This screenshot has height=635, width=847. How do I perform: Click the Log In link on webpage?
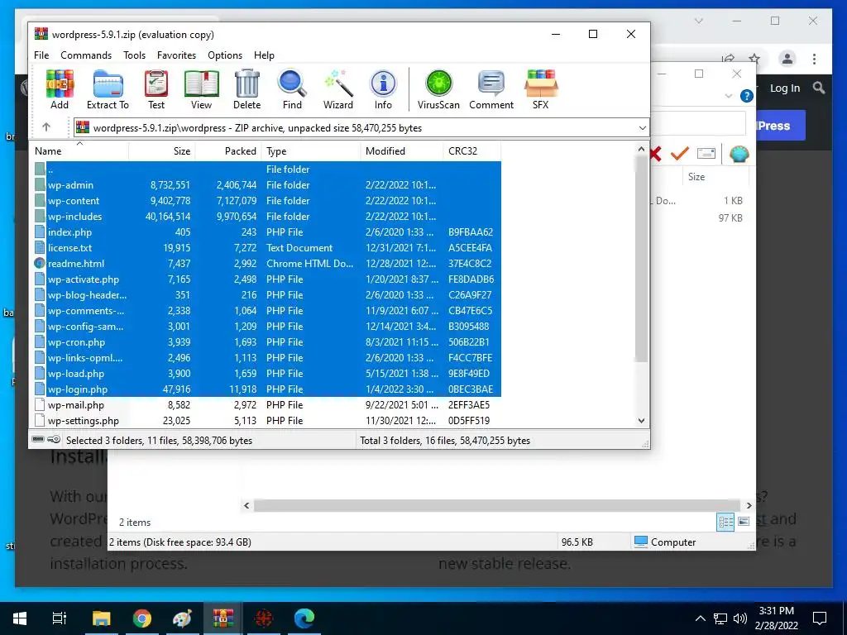(784, 88)
